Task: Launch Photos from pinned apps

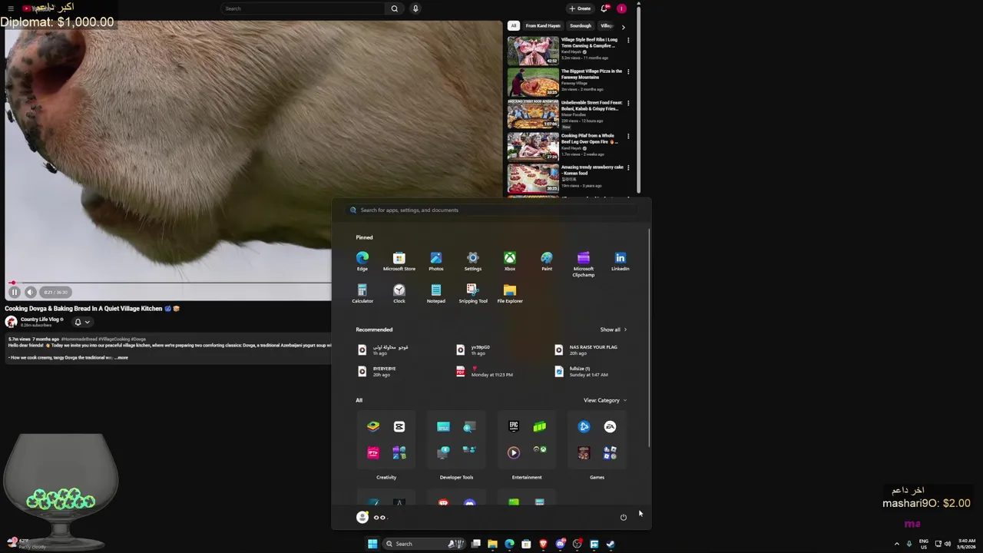Action: coord(436,261)
